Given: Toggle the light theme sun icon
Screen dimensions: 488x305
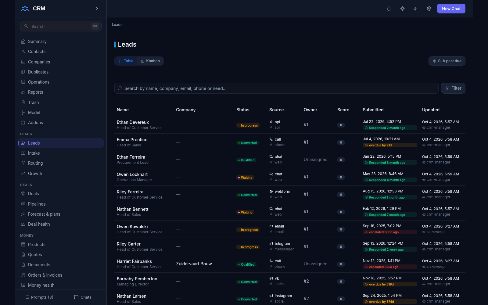Looking at the screenshot, I should pyautogui.click(x=402, y=9).
